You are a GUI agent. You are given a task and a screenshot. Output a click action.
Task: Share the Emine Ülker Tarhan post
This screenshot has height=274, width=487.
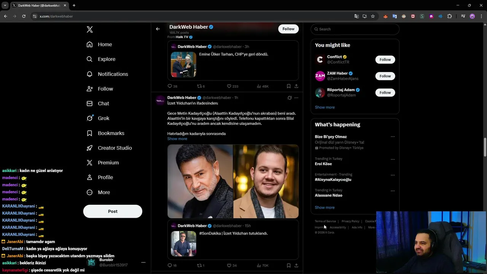coord(296,86)
